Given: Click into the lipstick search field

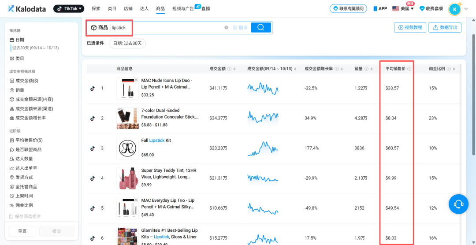Looking at the screenshot, I should click(x=167, y=27).
